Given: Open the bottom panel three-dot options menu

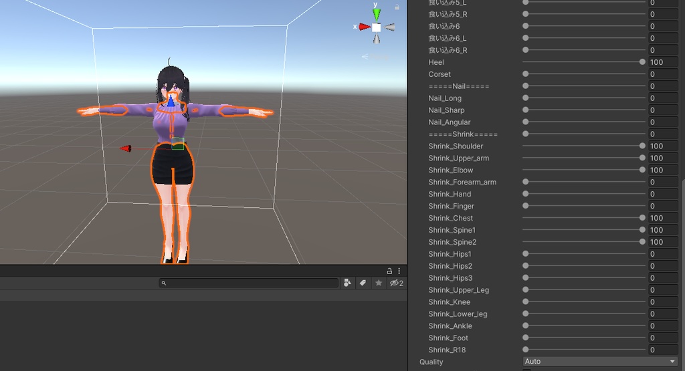Looking at the screenshot, I should coord(399,271).
